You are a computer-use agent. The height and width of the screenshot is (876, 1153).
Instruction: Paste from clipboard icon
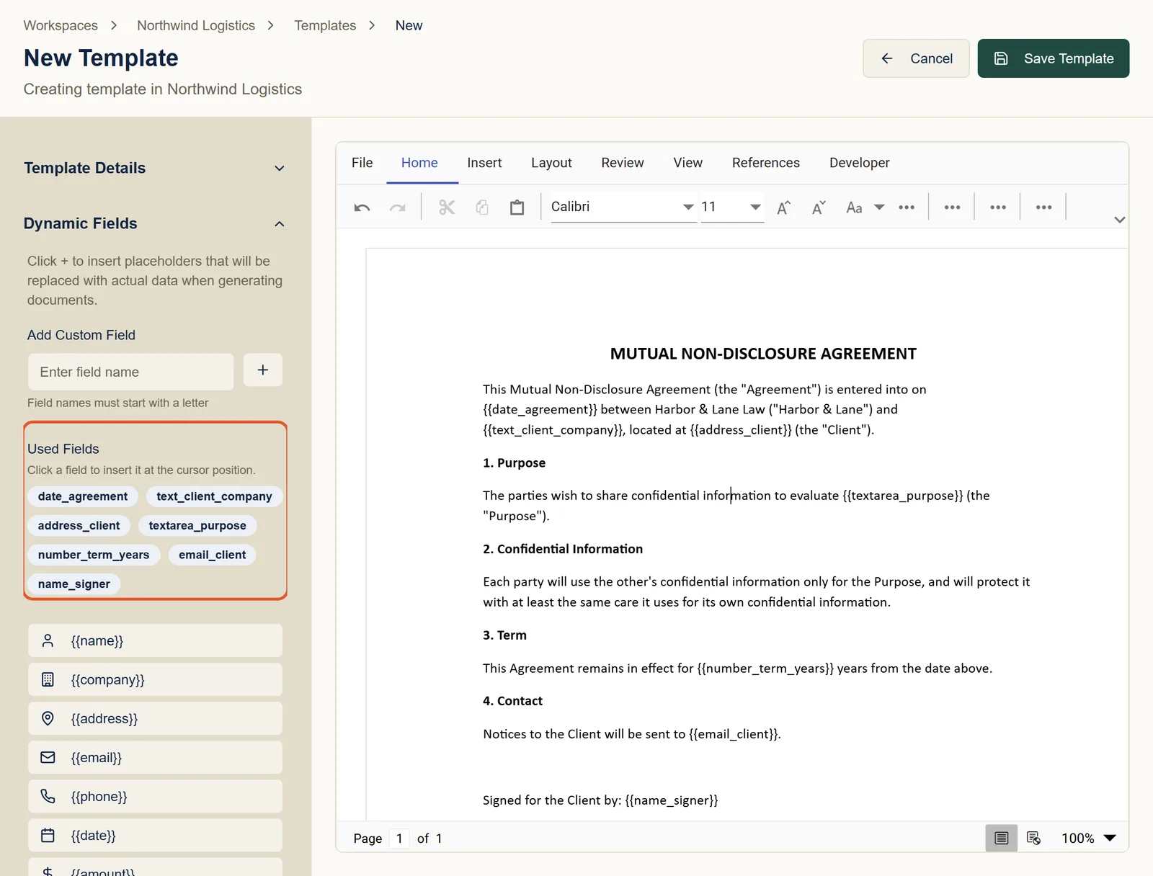517,207
